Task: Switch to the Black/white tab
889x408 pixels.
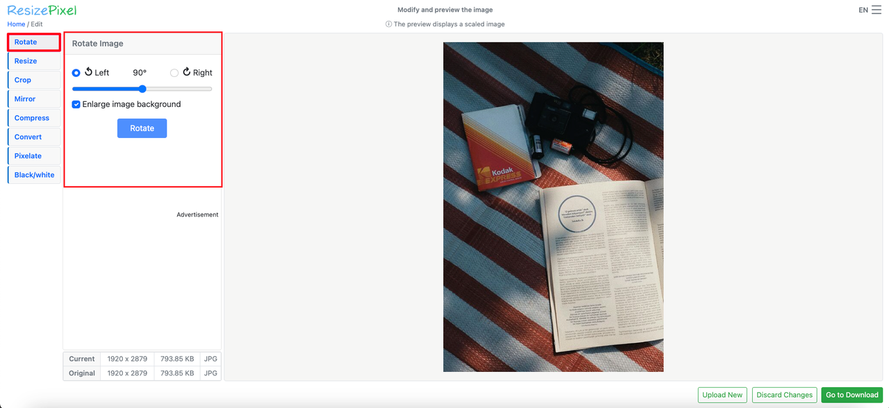Action: coord(34,175)
